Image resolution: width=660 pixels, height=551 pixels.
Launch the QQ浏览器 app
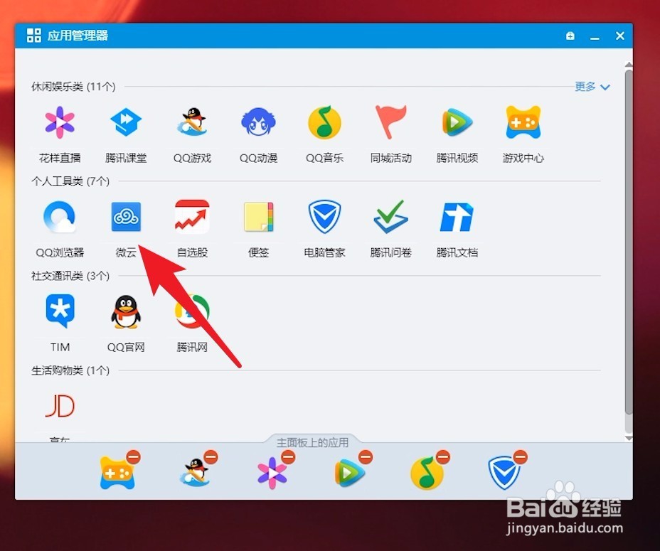[60, 218]
